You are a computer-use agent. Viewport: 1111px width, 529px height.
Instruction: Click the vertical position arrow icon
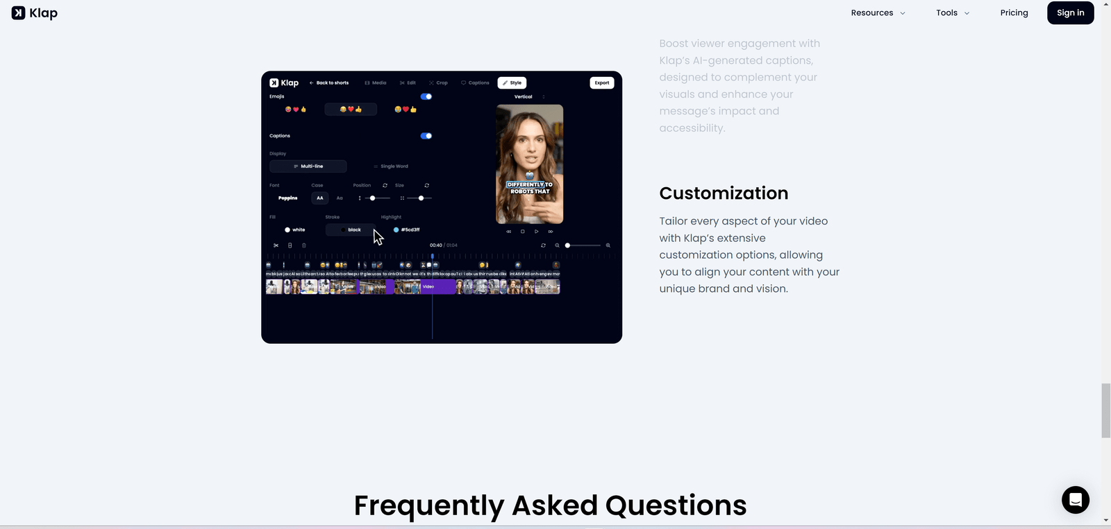pos(360,198)
